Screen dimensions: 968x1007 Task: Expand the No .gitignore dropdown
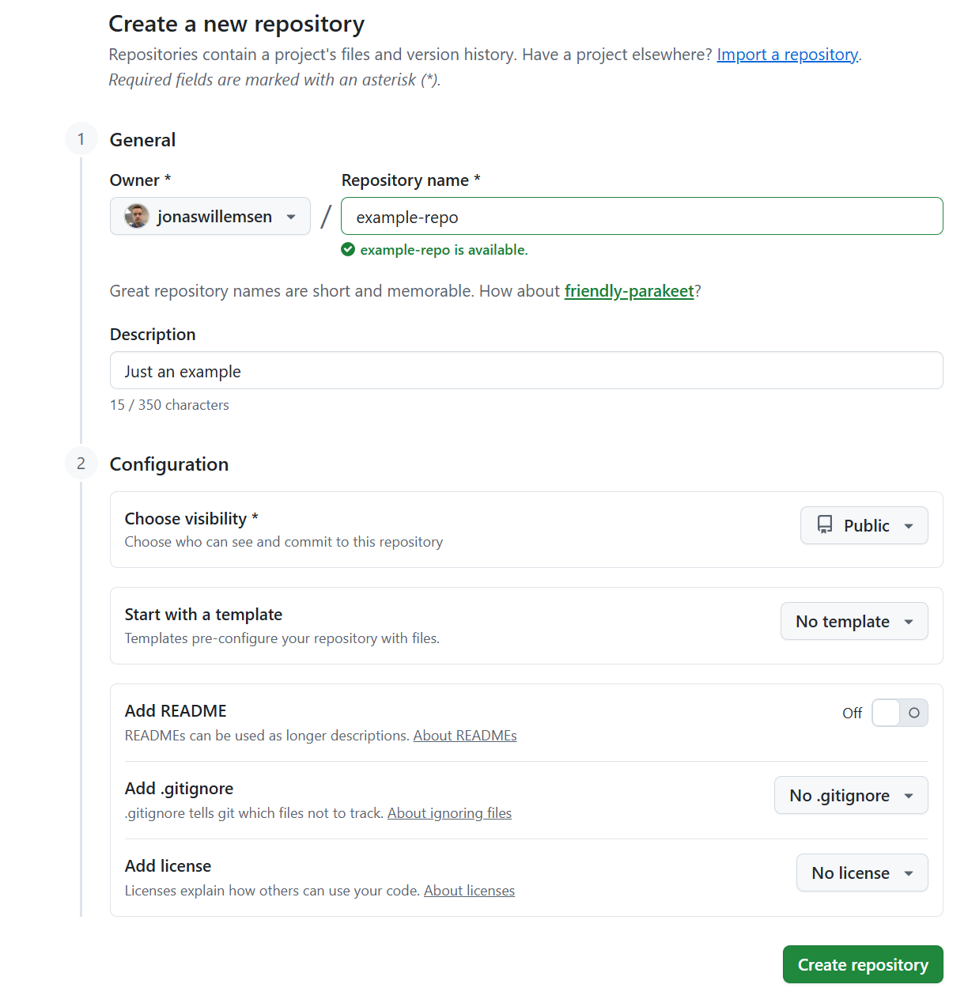[x=850, y=796]
